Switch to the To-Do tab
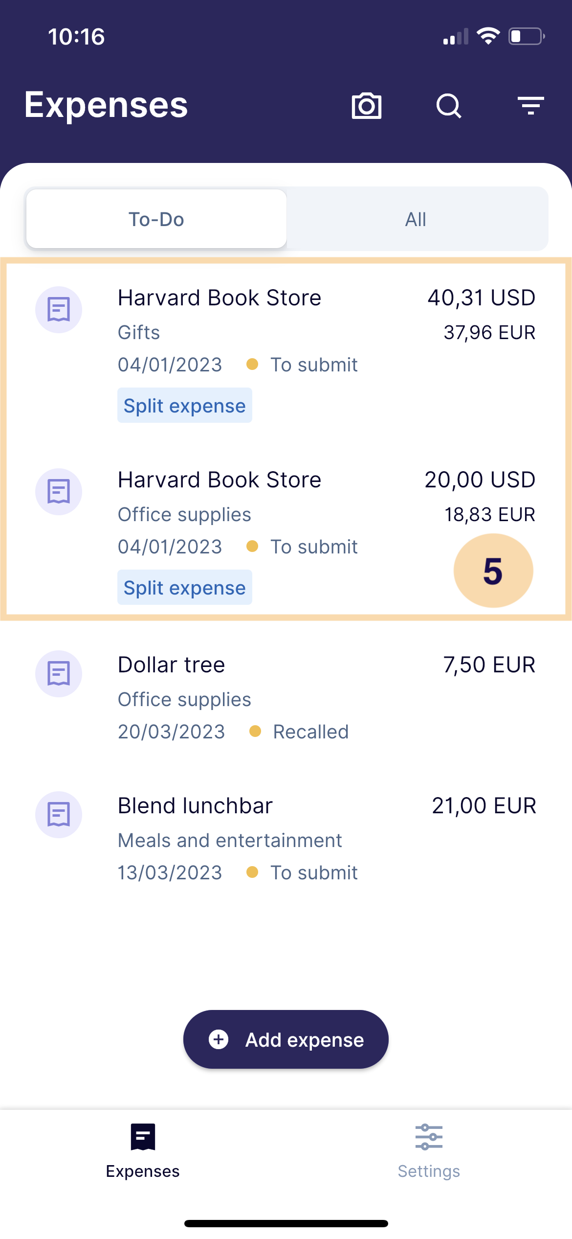Image resolution: width=572 pixels, height=1239 pixels. coord(156,219)
